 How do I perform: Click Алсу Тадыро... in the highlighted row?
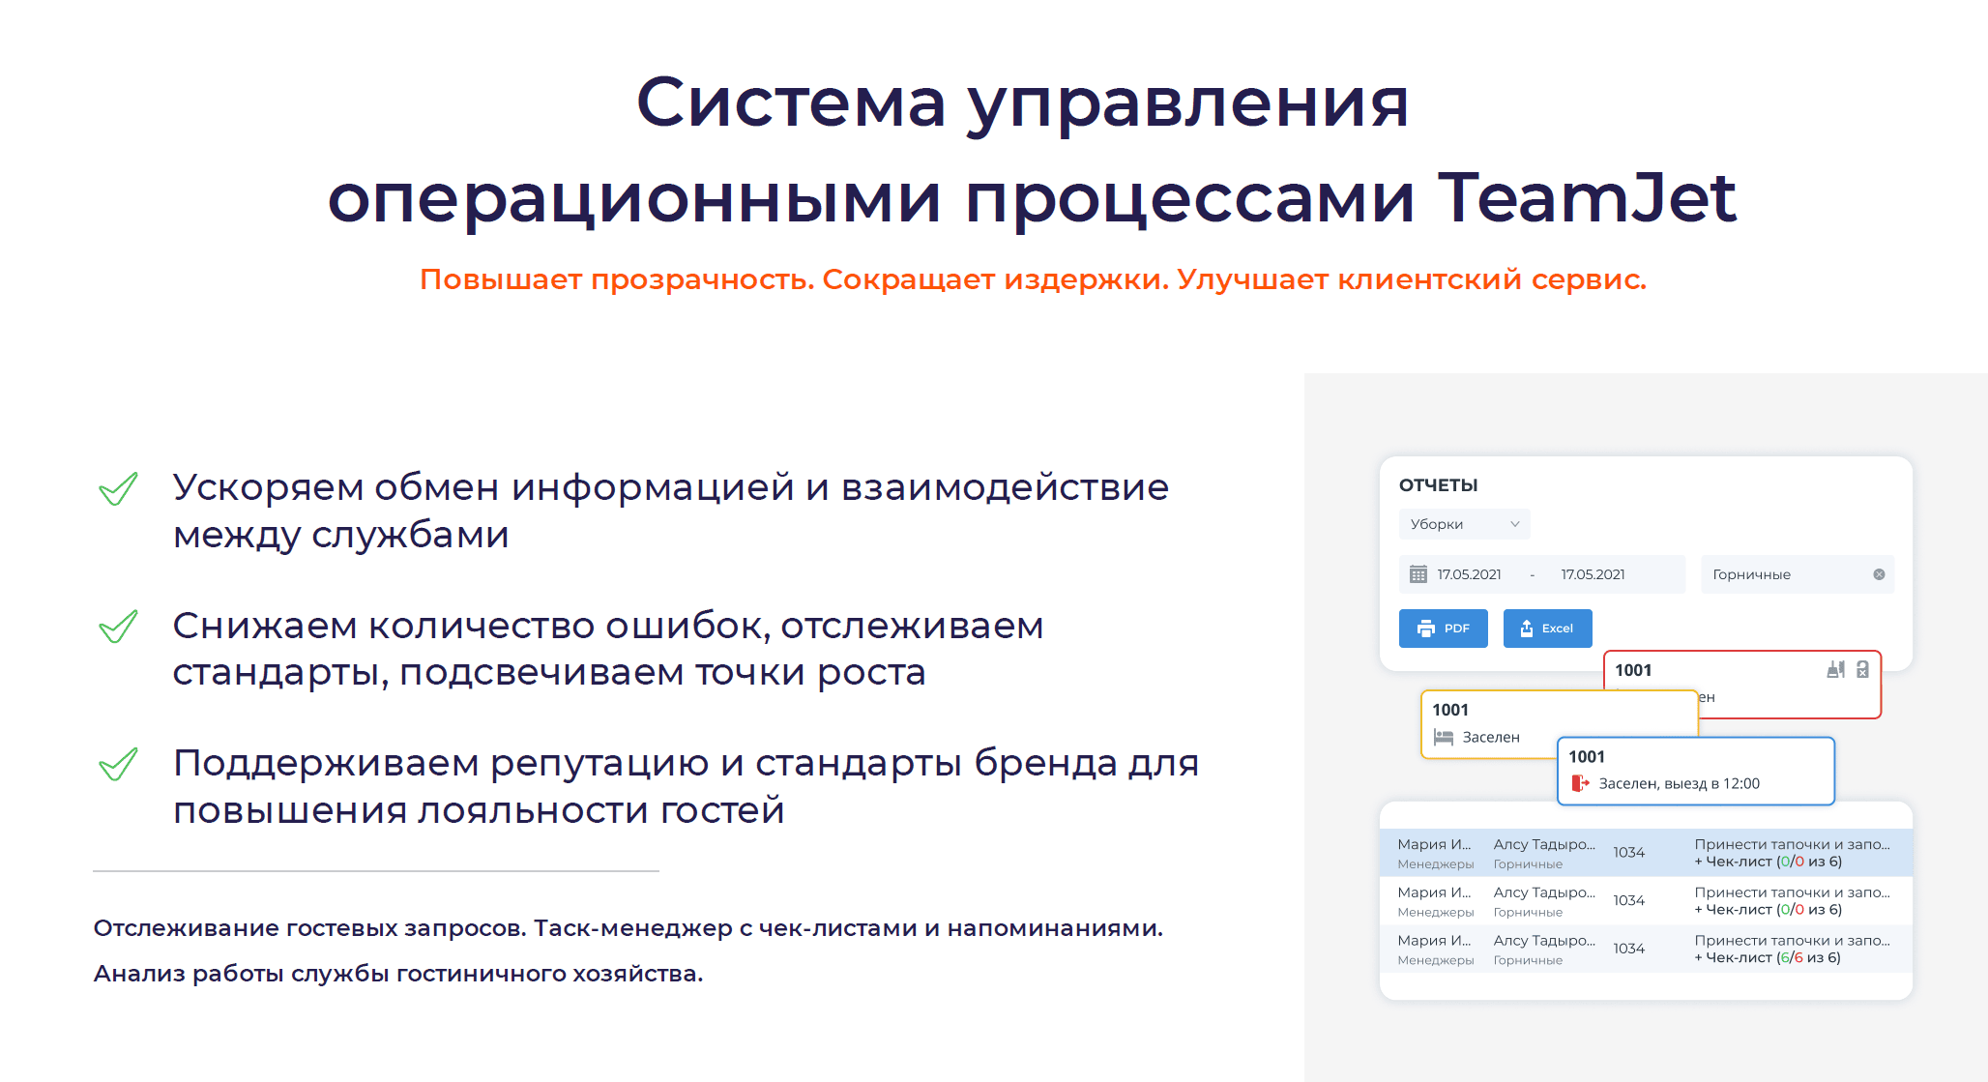(1544, 844)
